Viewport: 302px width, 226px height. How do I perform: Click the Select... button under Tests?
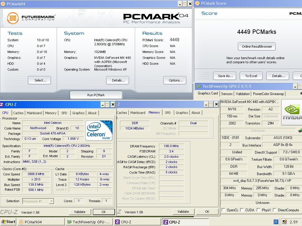click(40, 80)
